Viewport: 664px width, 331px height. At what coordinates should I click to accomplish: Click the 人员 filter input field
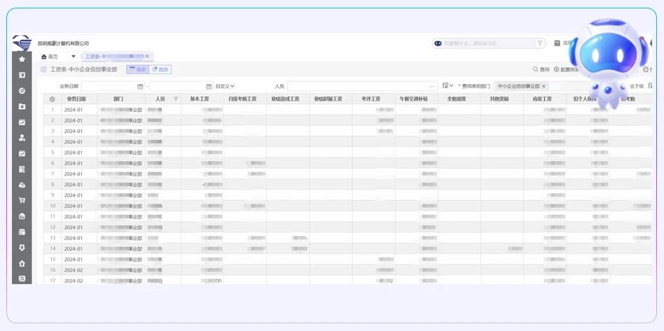tap(357, 86)
